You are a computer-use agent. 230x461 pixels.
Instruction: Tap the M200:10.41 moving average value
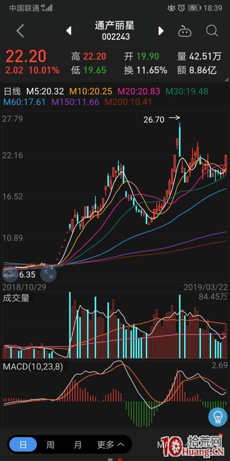128,102
